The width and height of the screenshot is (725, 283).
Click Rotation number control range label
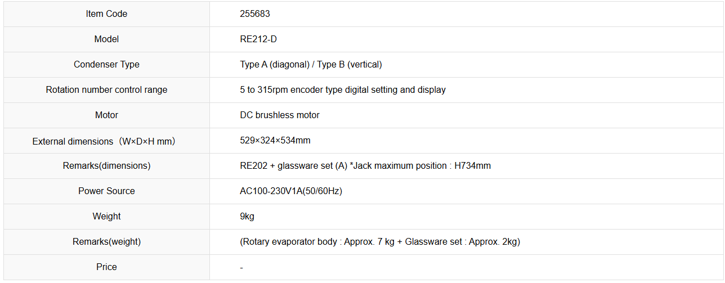tap(106, 90)
